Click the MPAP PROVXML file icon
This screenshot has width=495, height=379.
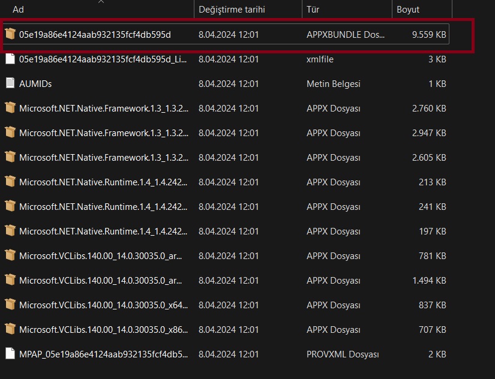10,354
